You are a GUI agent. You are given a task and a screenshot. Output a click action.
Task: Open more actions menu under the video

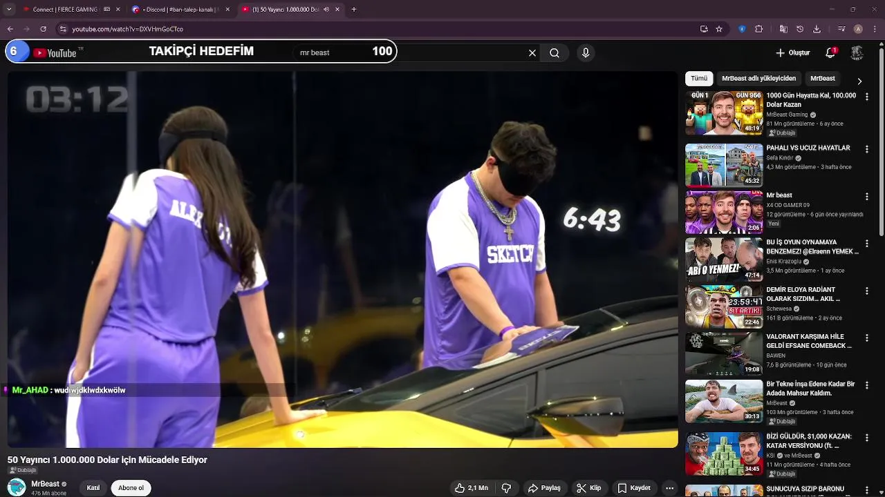(669, 488)
